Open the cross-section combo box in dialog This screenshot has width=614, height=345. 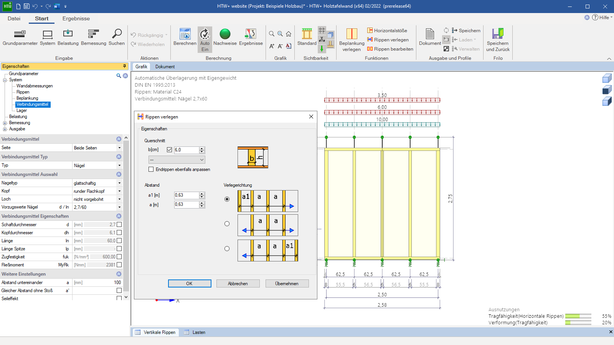(177, 159)
